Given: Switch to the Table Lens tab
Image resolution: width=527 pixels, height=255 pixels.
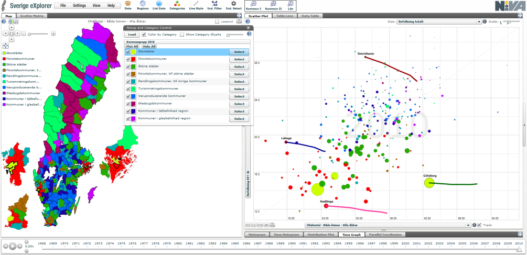Looking at the screenshot, I should (x=284, y=16).
